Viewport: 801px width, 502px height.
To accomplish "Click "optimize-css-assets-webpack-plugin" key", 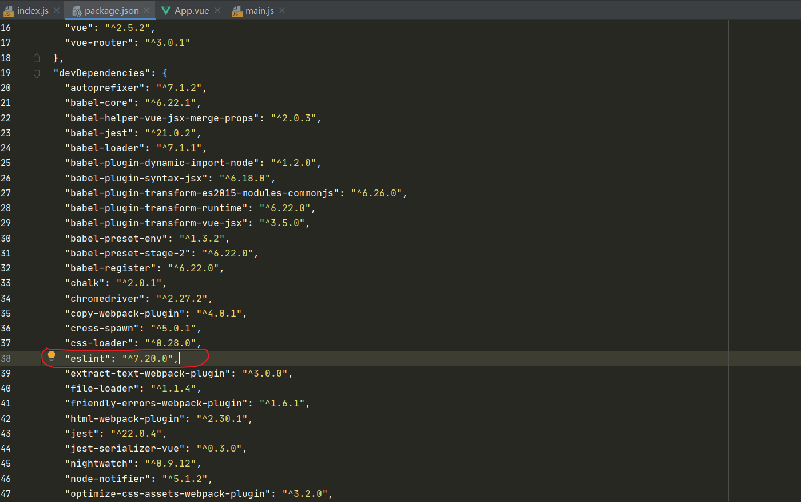I will click(x=168, y=493).
